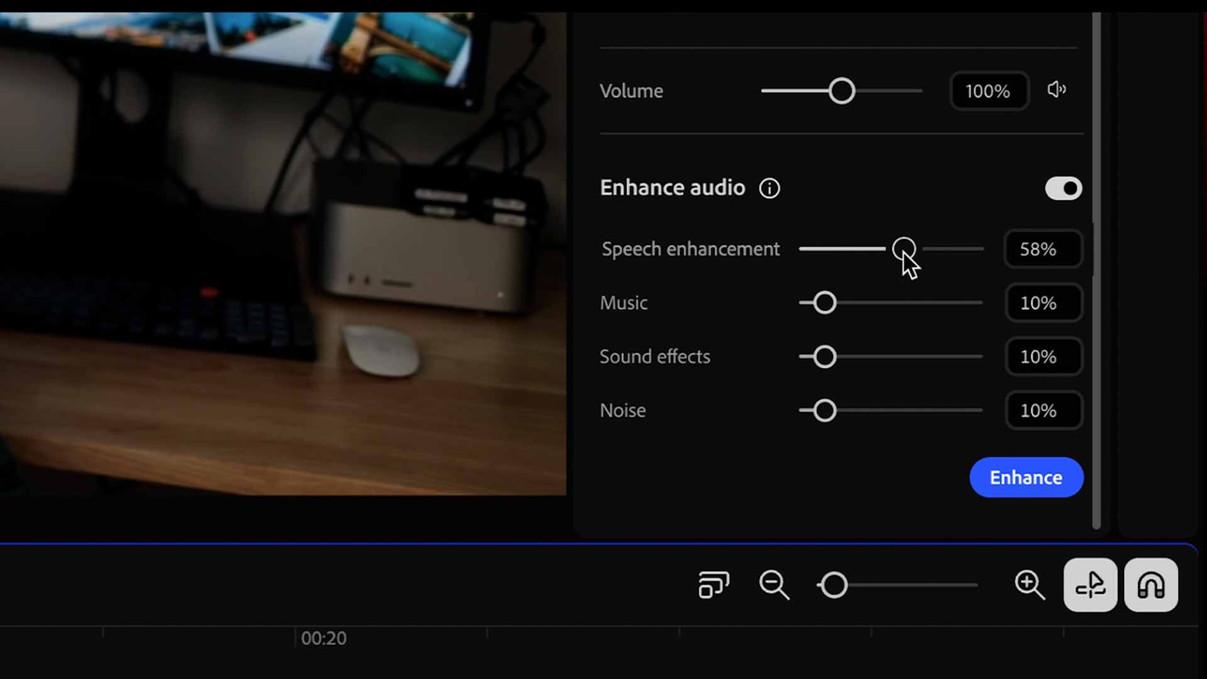The height and width of the screenshot is (679, 1207).
Task: Click the timeline zoom slider handle
Action: pyautogui.click(x=834, y=585)
